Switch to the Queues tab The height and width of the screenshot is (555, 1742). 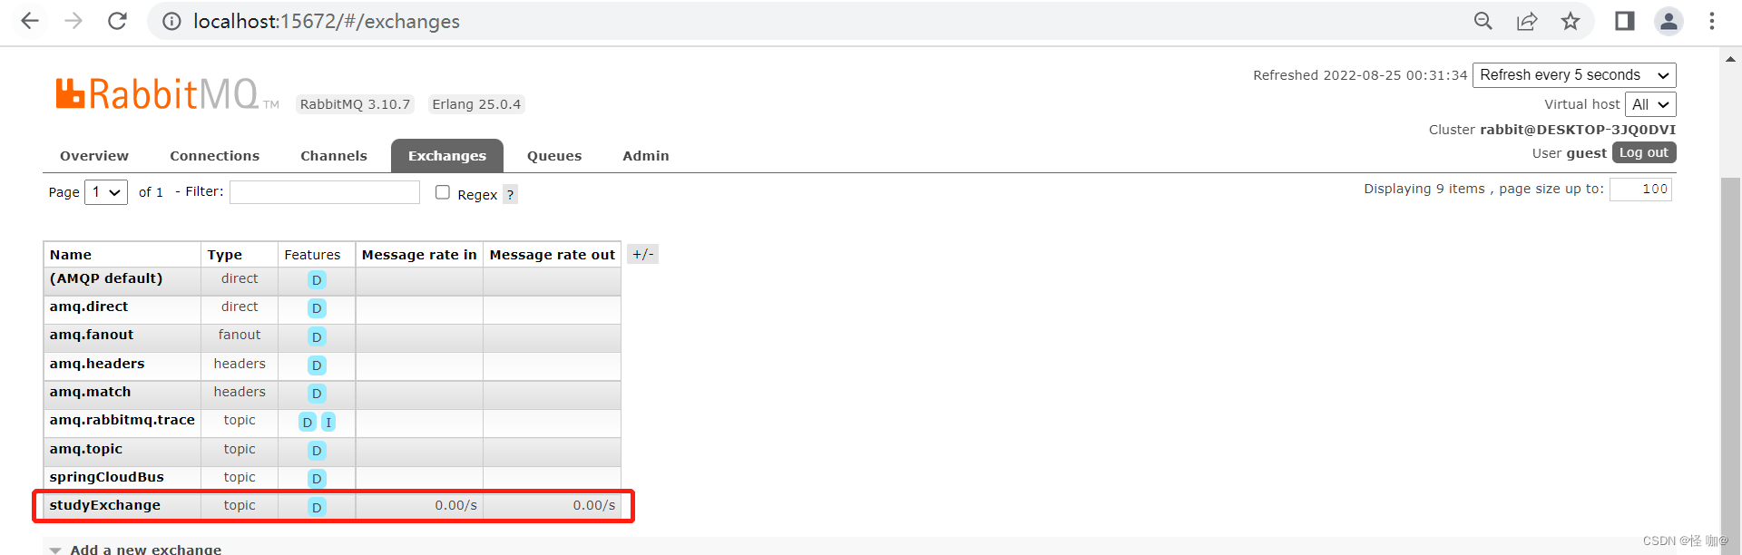pos(554,156)
